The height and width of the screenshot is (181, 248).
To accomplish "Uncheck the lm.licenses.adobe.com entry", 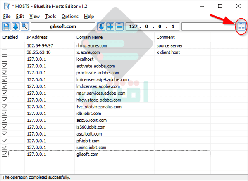I will 5,86.
